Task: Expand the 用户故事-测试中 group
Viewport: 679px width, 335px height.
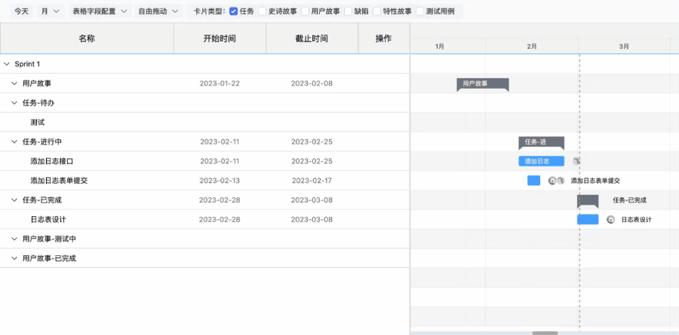Action: [x=14, y=239]
